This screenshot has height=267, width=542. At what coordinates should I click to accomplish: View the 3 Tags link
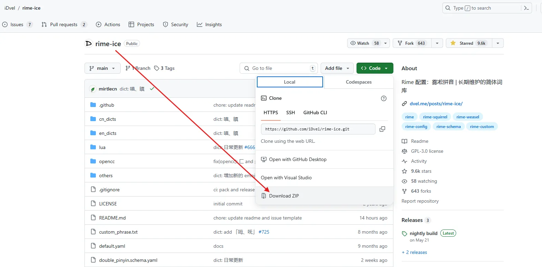pos(164,68)
